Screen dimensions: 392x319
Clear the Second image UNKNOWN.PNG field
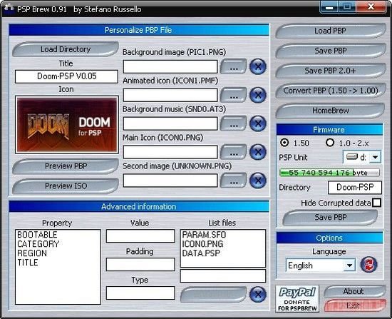coord(258,181)
